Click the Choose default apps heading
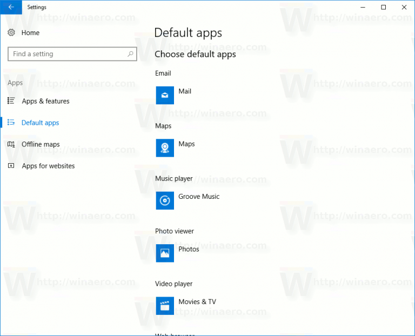This screenshot has width=415, height=336. tap(195, 54)
